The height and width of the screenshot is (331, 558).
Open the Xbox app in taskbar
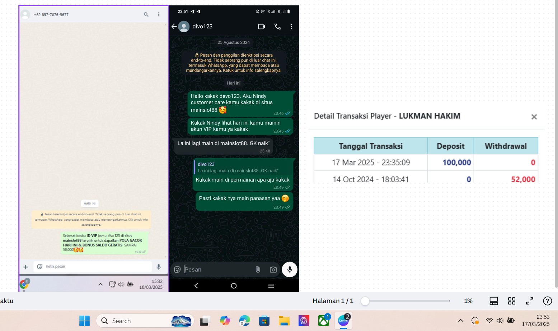[324, 321]
